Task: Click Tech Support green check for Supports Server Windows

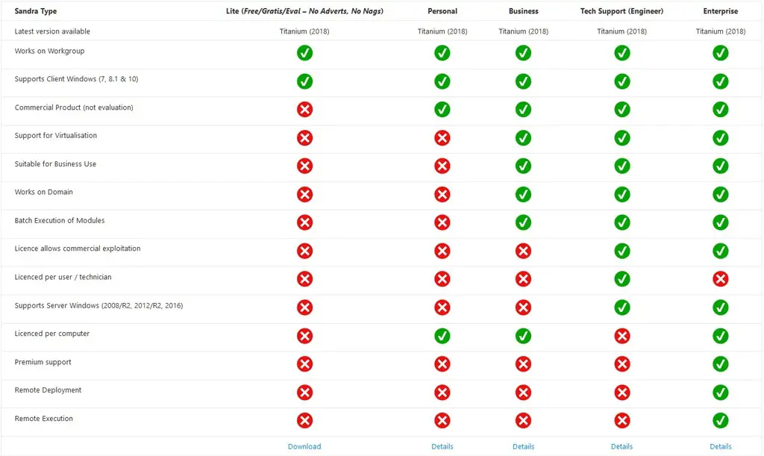Action: click(x=621, y=307)
